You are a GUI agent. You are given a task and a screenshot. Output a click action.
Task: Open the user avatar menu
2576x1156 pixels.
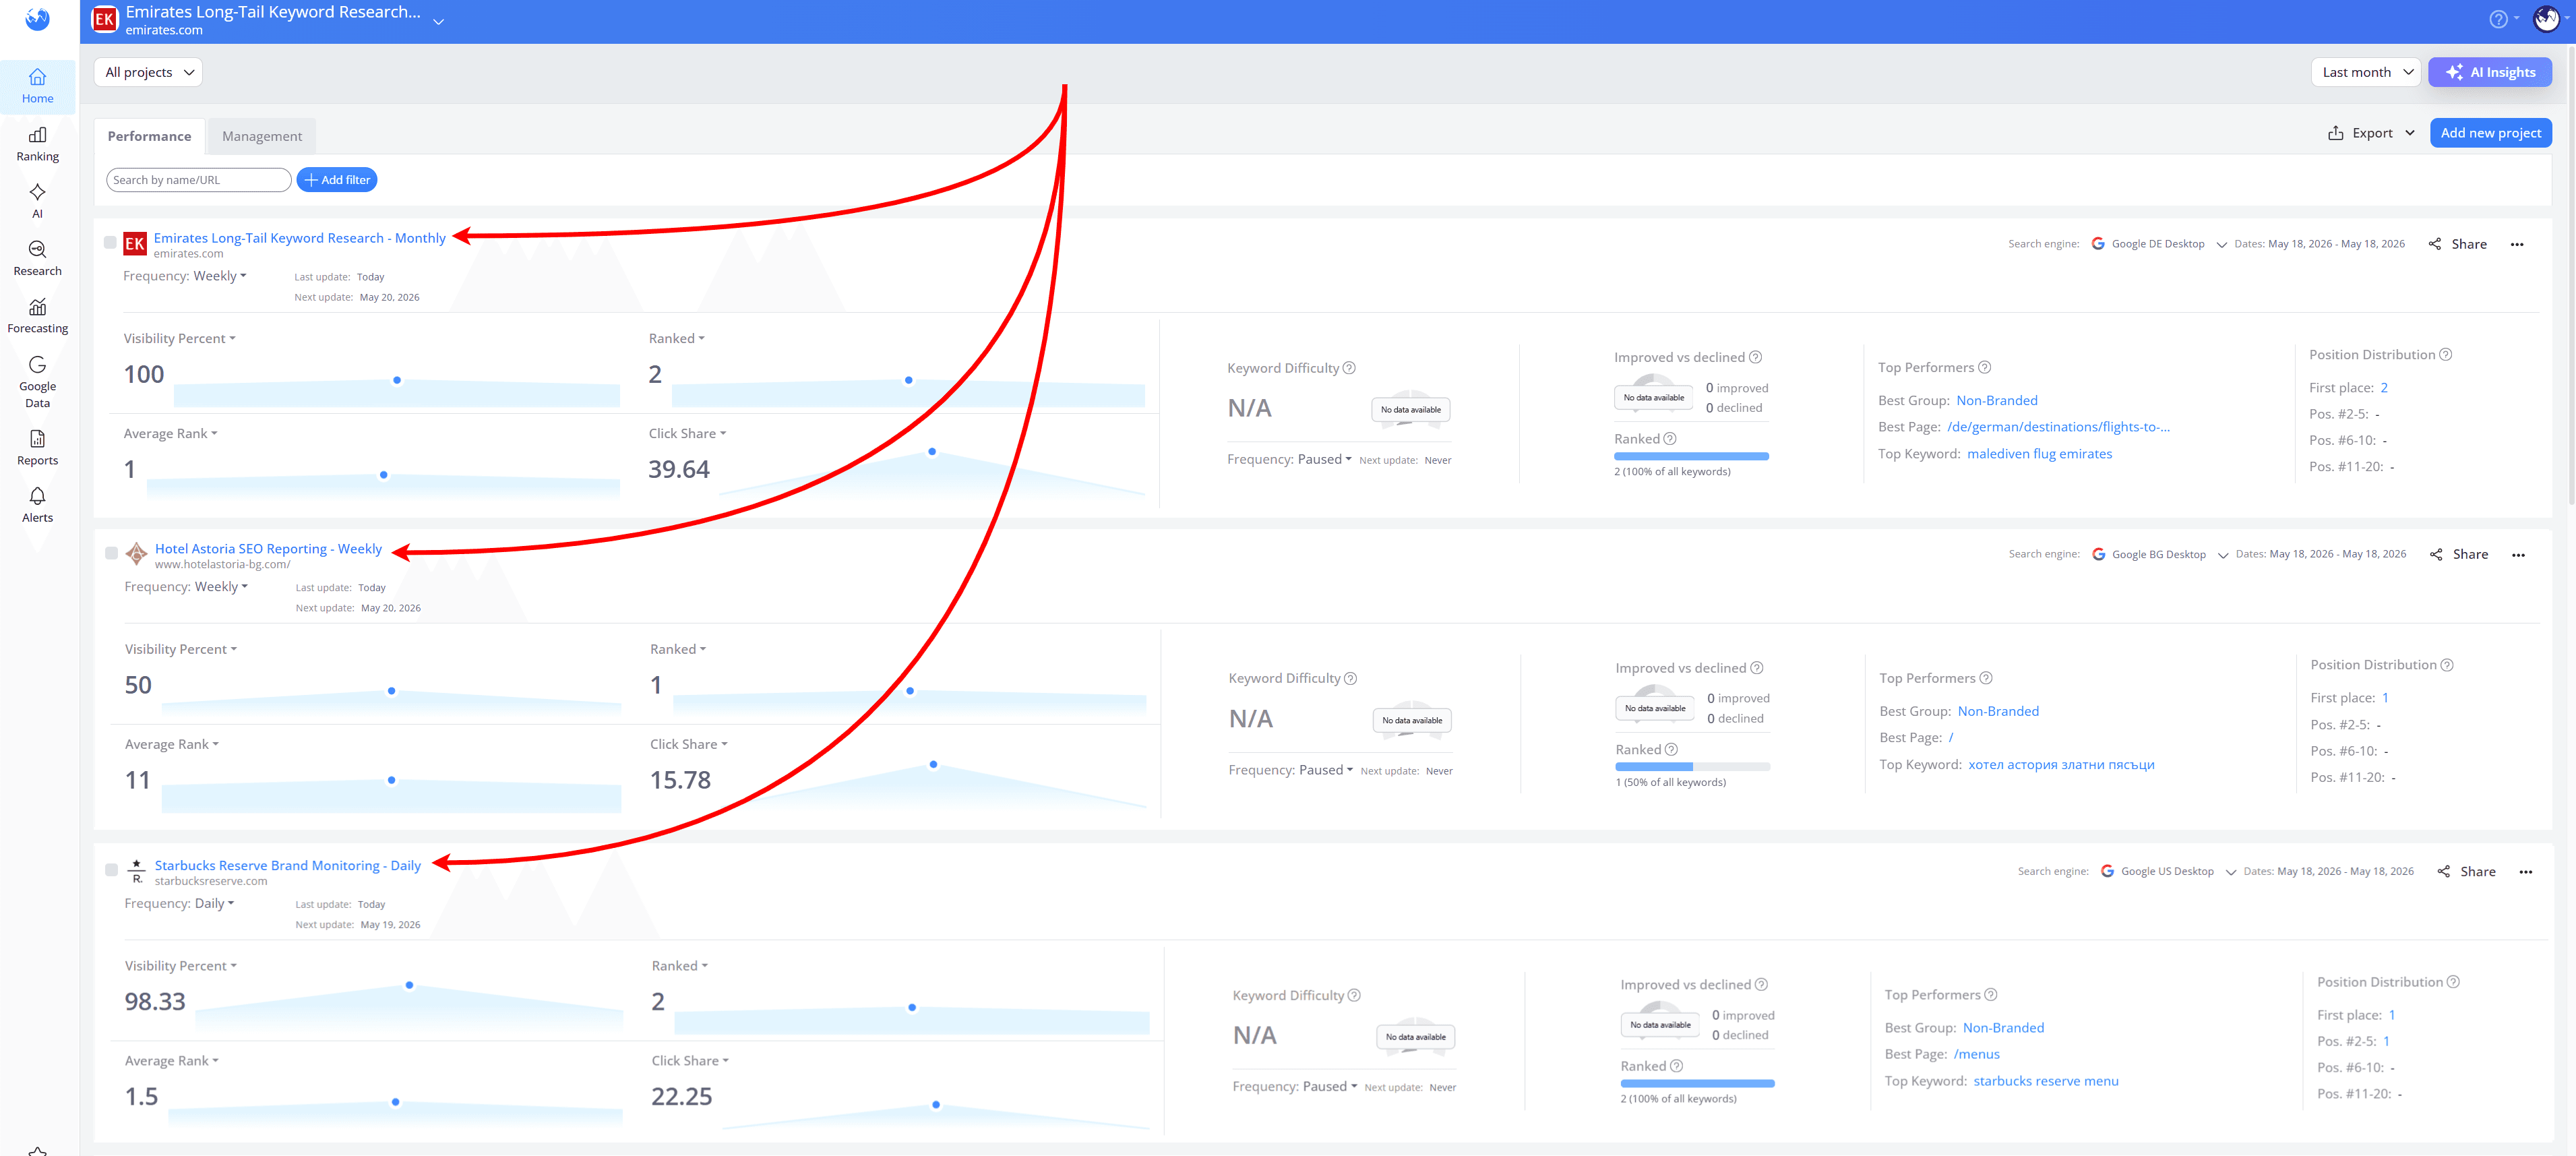point(2546,19)
